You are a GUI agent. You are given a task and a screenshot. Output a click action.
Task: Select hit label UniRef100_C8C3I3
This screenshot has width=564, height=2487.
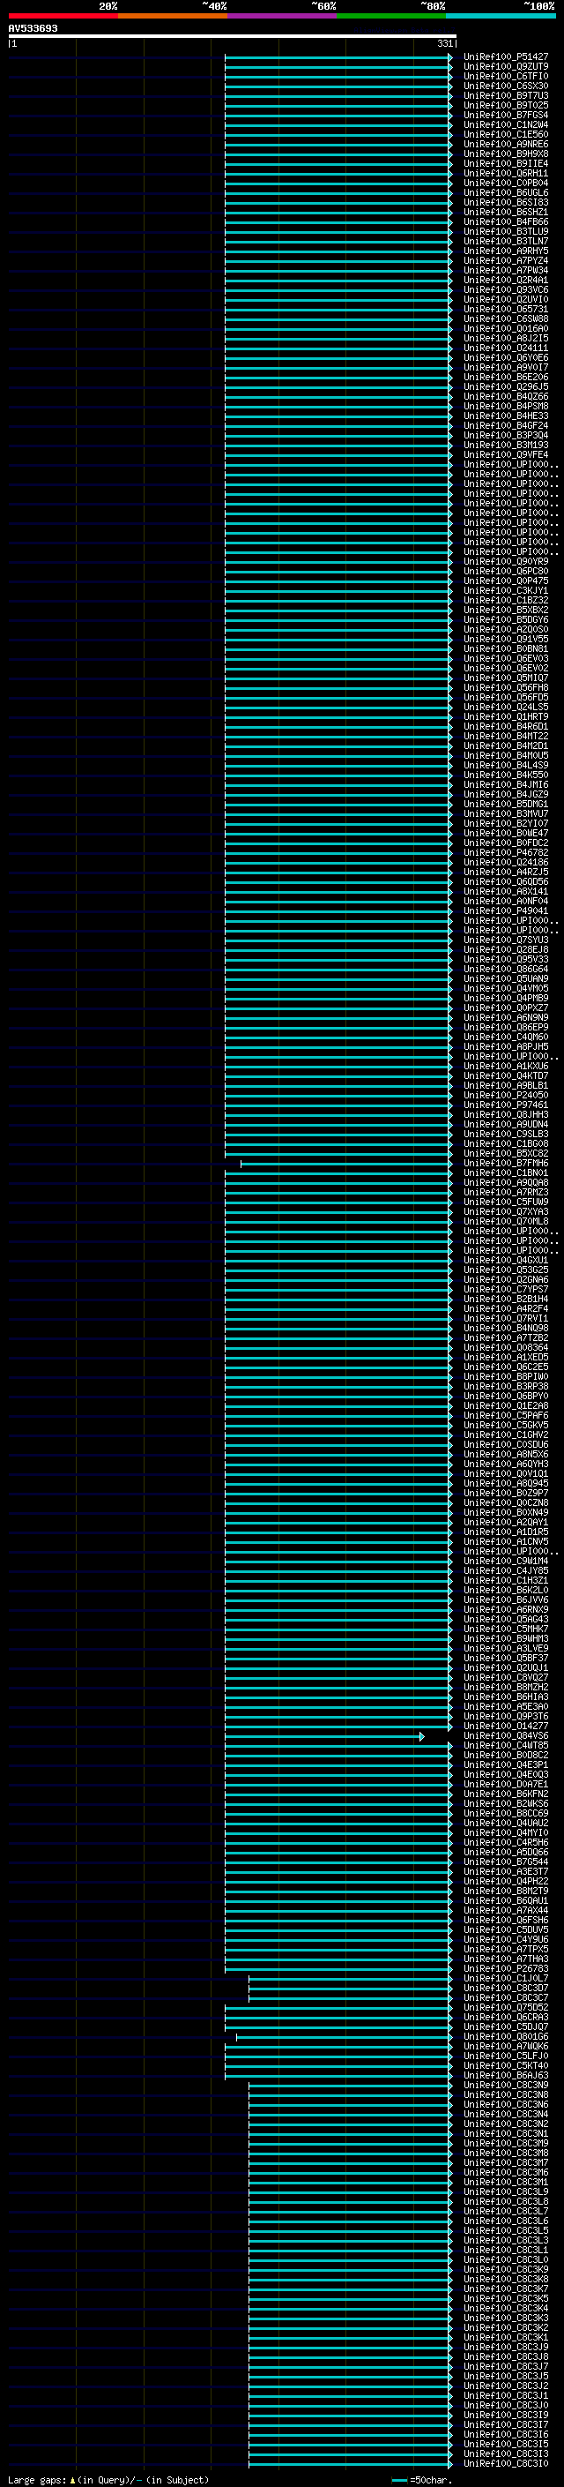[506, 2454]
